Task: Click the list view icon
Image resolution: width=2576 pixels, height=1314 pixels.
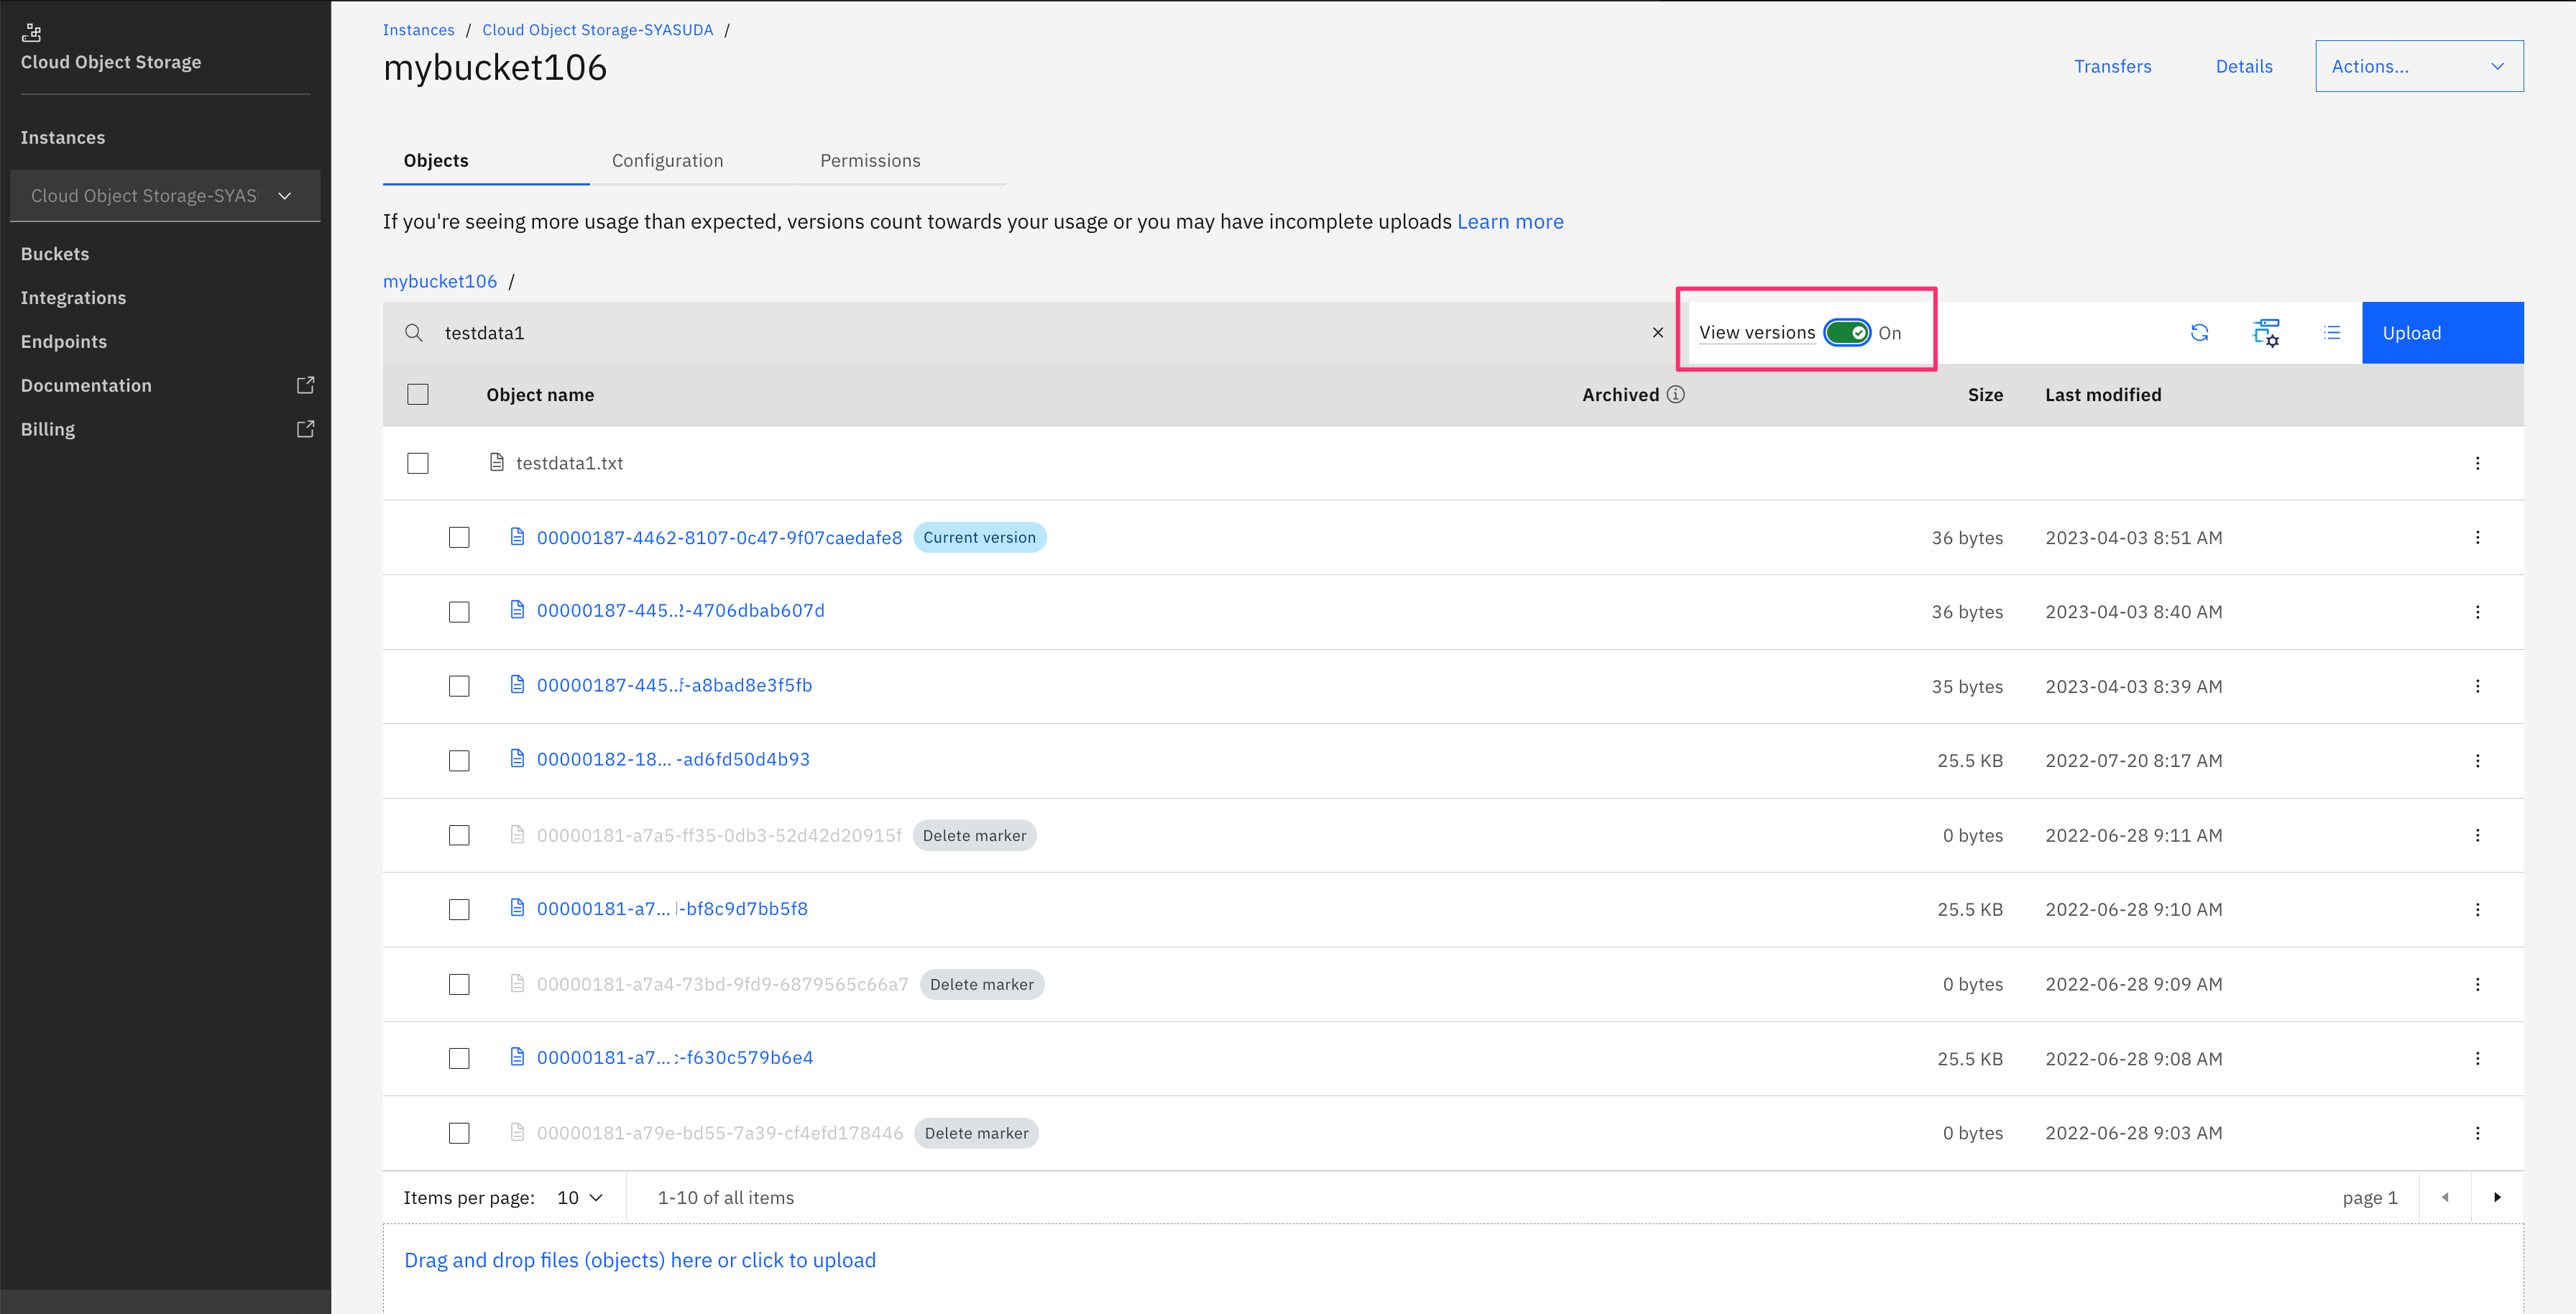Action: (2332, 333)
